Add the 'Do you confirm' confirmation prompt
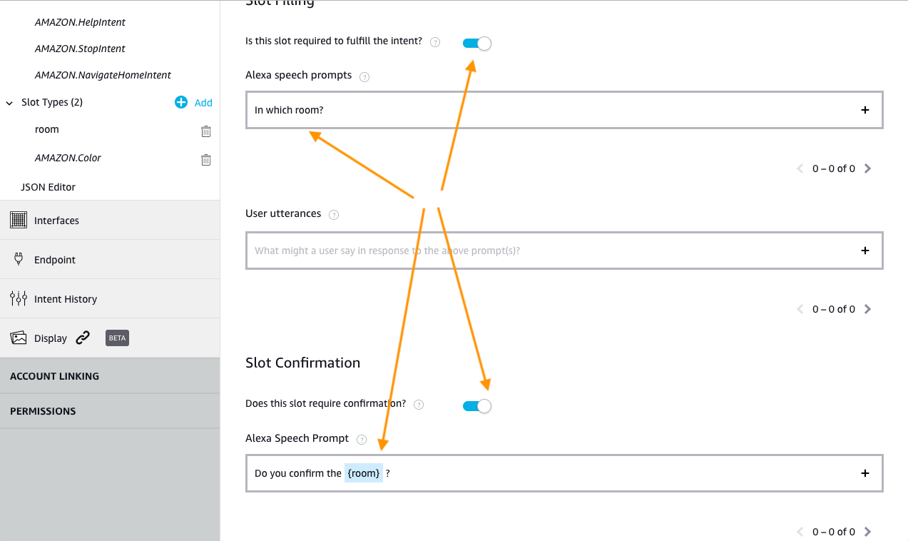908x541 pixels. point(865,473)
